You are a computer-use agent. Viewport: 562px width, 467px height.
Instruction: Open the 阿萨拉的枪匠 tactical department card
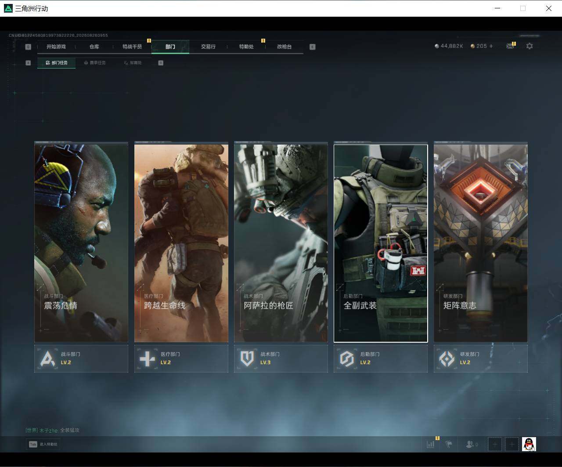point(281,243)
